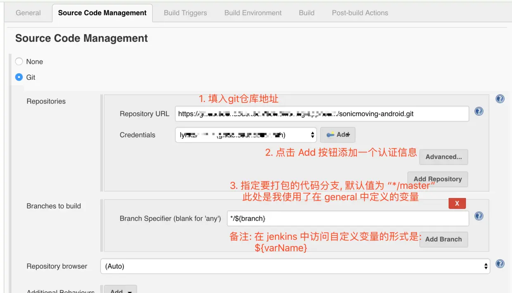Select the Git radio button
The image size is (512, 293).
[19, 77]
